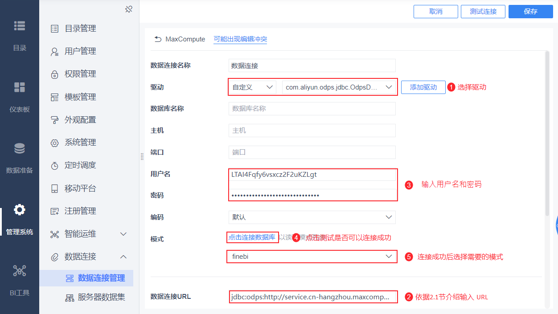
Task: Open the 编码 默认 dropdown
Action: coord(312,217)
